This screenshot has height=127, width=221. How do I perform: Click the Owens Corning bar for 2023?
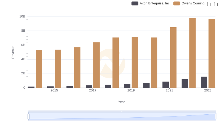[212, 53]
